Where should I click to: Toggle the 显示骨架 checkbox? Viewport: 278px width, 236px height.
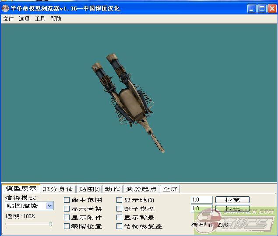(67, 209)
